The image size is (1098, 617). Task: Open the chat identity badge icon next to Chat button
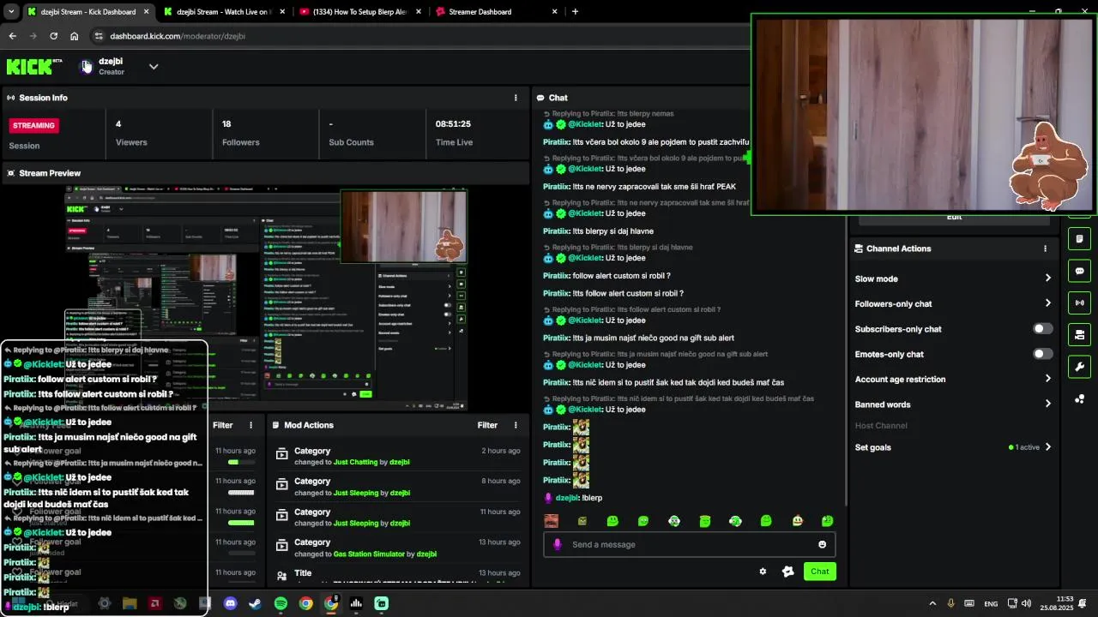(787, 572)
